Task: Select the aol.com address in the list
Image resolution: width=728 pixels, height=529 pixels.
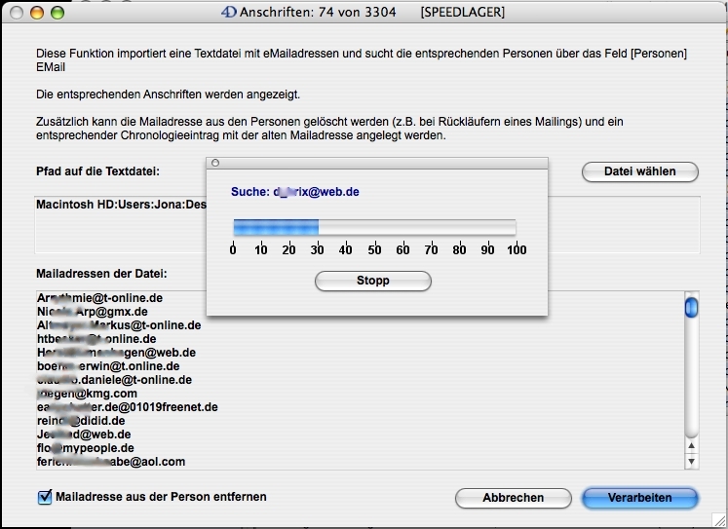Action: [x=110, y=462]
